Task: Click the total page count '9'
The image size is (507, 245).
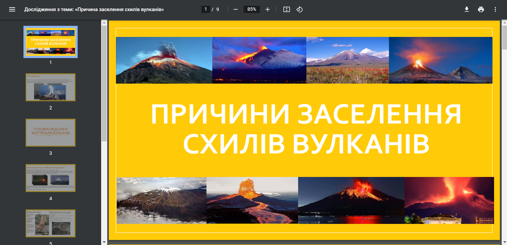Action: tap(218, 9)
